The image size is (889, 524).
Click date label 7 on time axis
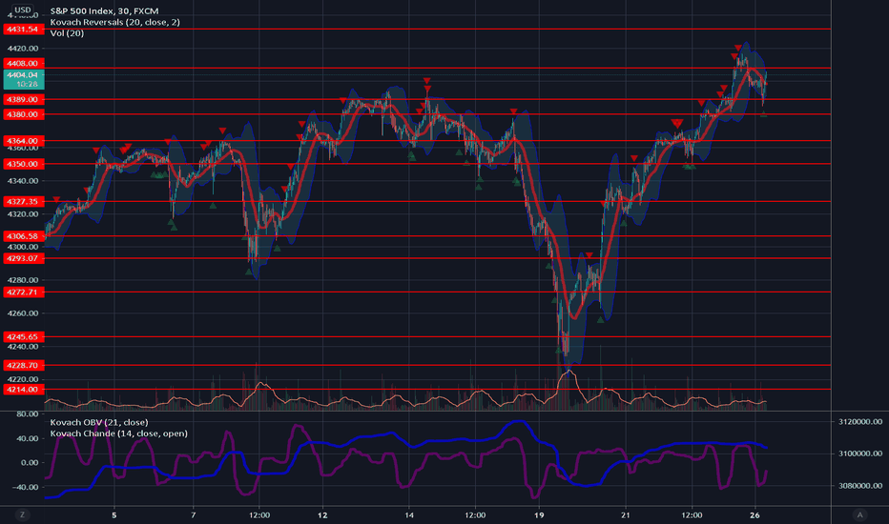click(194, 514)
